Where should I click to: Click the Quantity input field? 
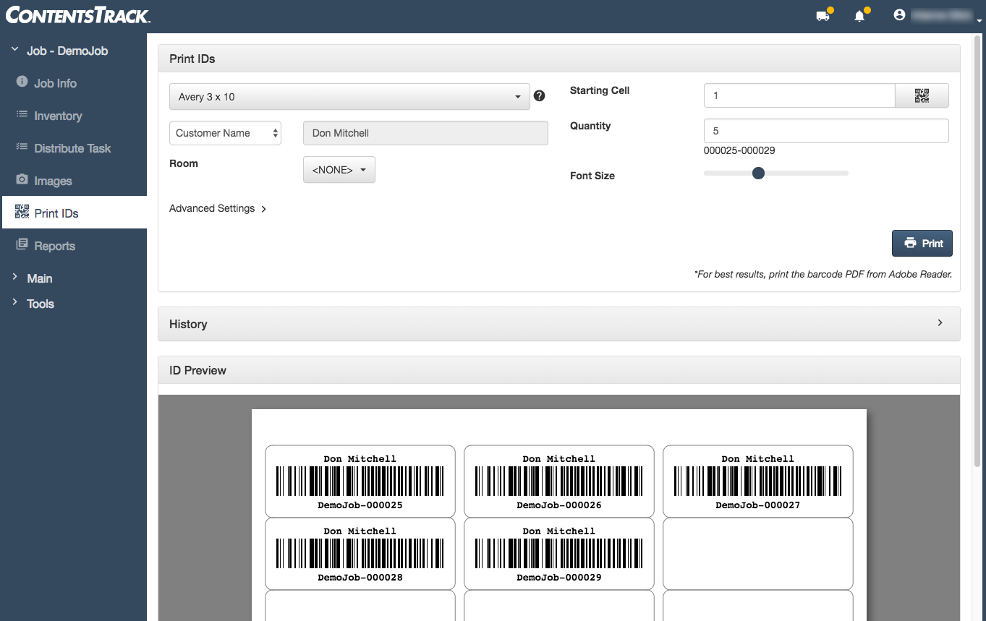pos(826,131)
